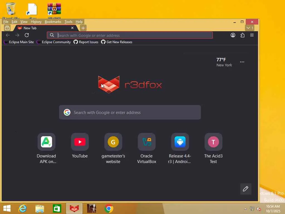Select the Recycle Bin desktop icon
Image resolution: width=285 pixels, height=214 pixels.
11,11
